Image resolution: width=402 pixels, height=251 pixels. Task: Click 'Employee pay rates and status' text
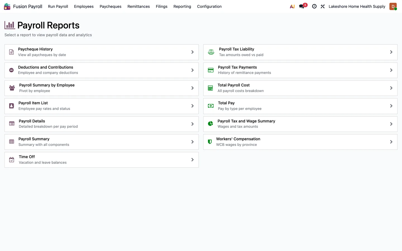tap(44, 108)
